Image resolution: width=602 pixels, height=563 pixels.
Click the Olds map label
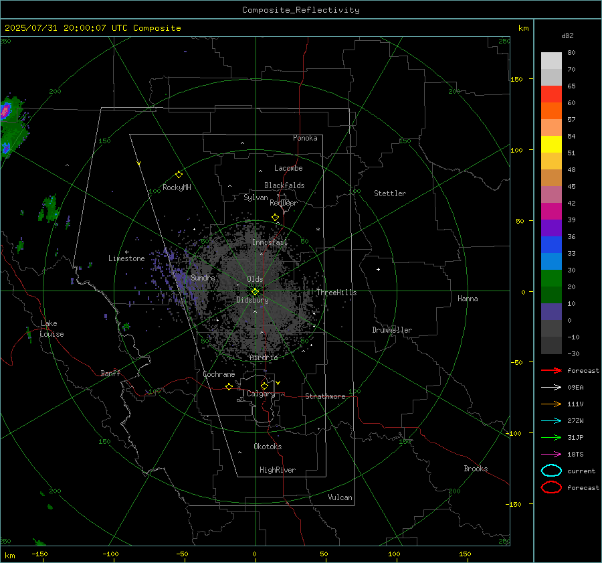pyautogui.click(x=255, y=279)
